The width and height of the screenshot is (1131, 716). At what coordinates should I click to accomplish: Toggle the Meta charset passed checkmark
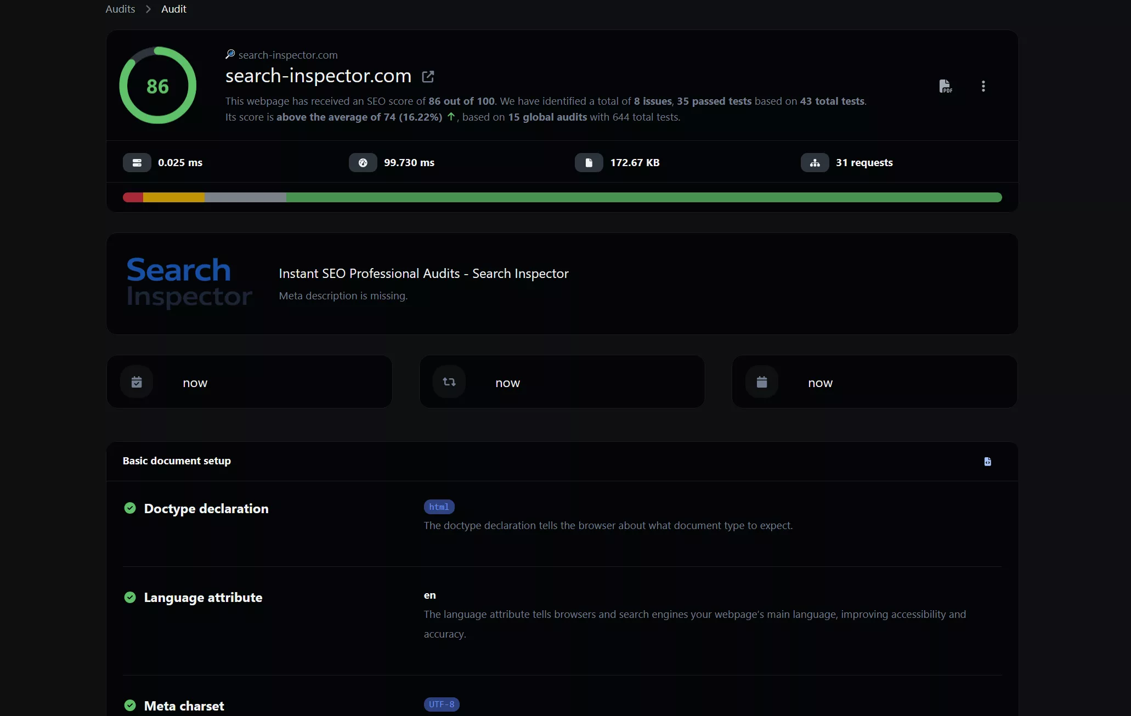pos(130,706)
